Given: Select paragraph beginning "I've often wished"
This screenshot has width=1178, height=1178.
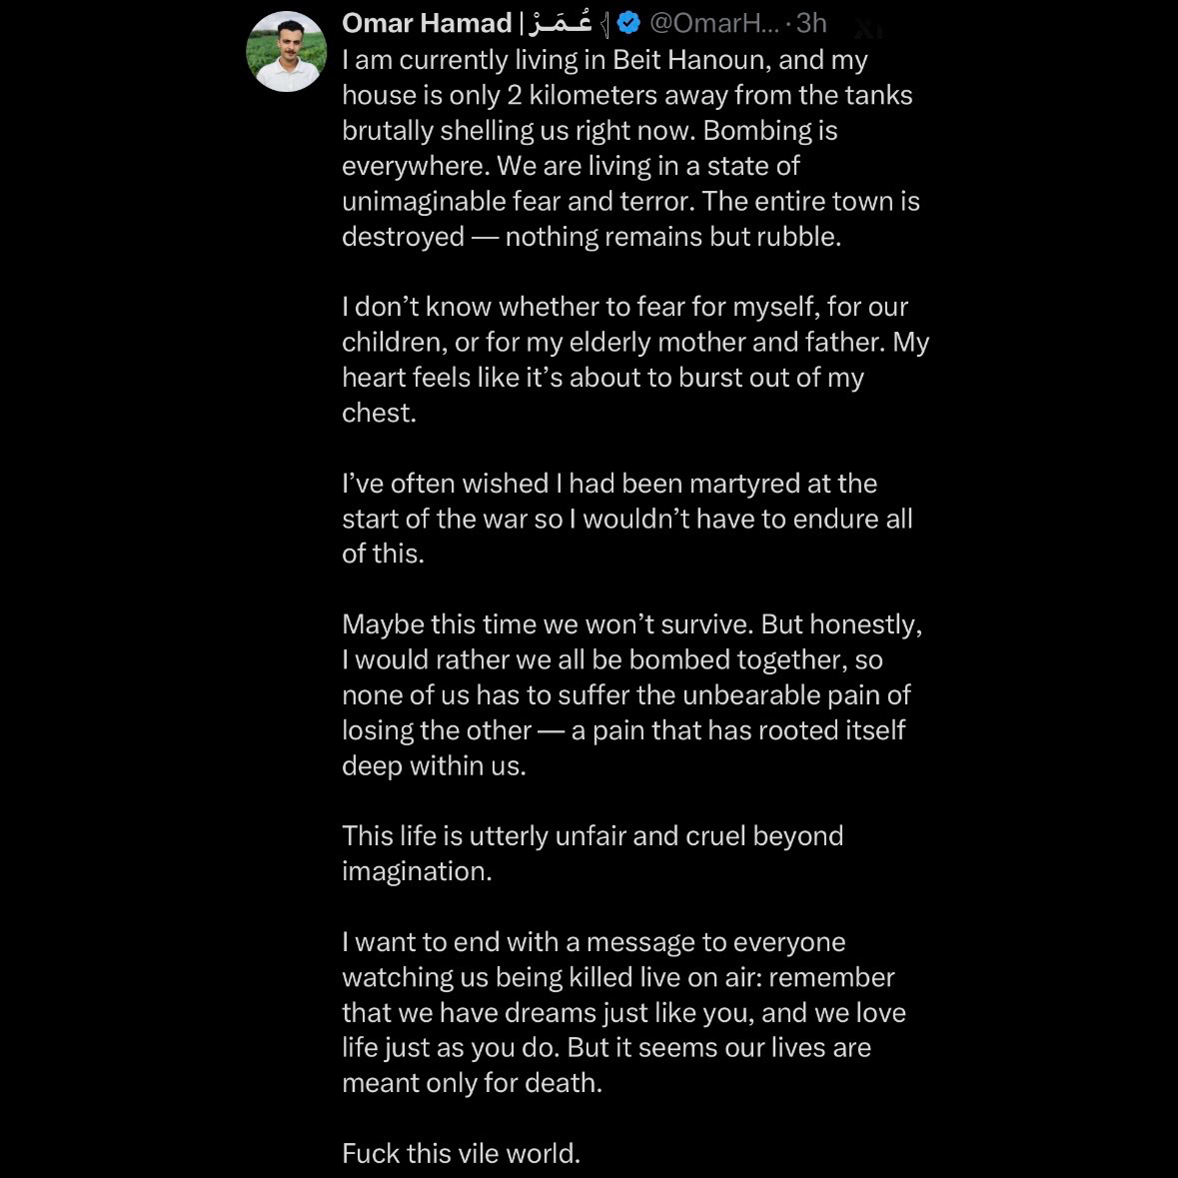Looking at the screenshot, I should tap(626, 519).
